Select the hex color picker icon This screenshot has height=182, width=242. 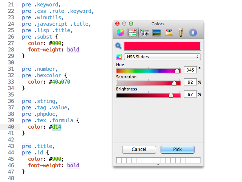[193, 33]
